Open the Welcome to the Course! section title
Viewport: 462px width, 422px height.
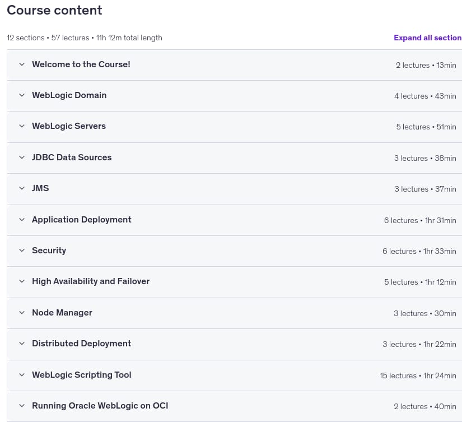coord(81,64)
